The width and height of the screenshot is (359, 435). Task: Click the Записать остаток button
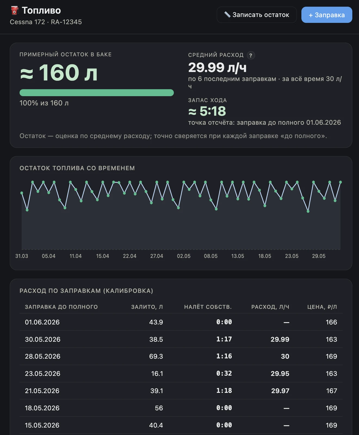click(256, 15)
